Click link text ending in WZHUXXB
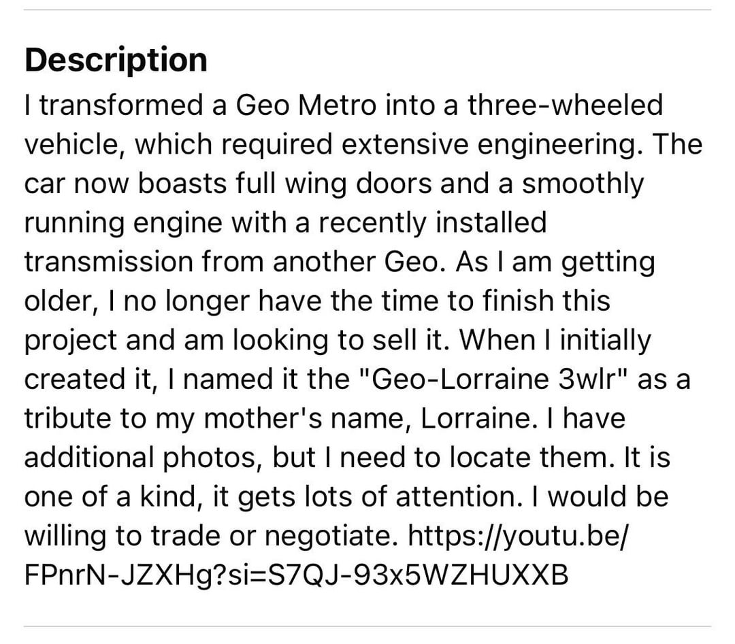Image resolution: width=735 pixels, height=644 pixels. coord(296,575)
